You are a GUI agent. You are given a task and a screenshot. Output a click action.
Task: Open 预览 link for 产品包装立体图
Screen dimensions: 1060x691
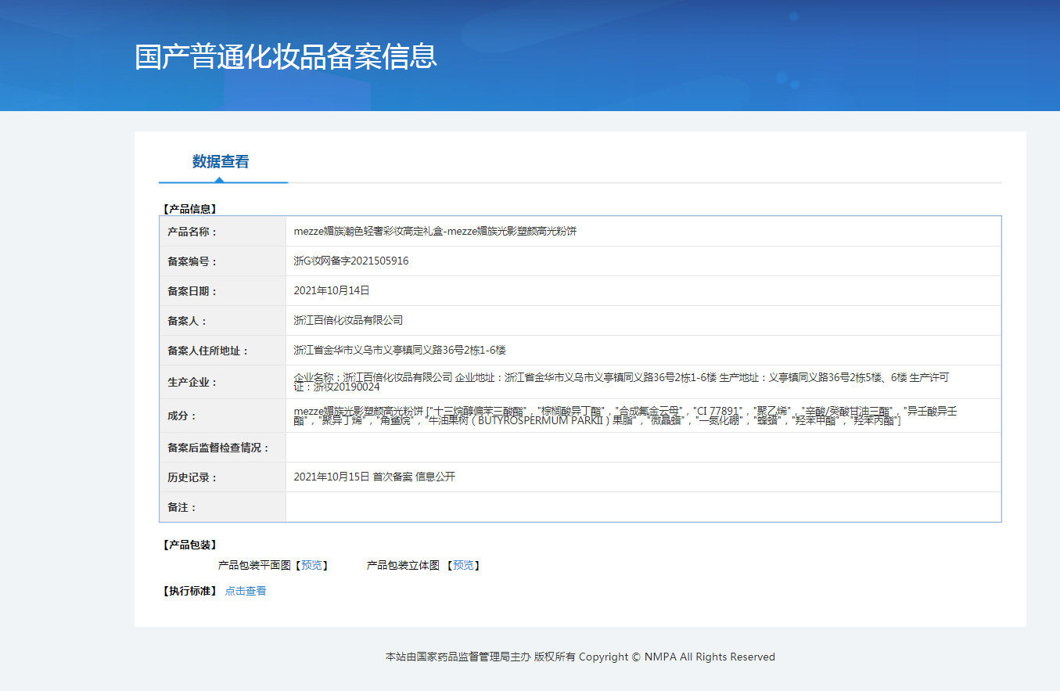point(463,565)
